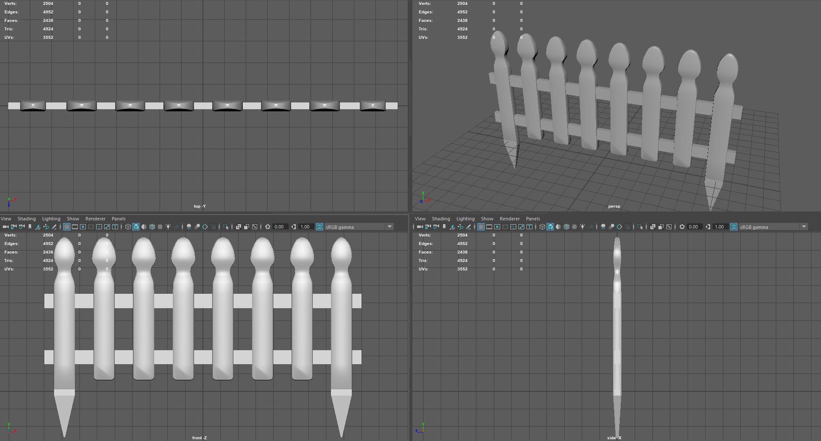Viewport: 821px width, 441px height.
Task: Open sRGB gamma dropdown in front panel
Action: point(359,227)
